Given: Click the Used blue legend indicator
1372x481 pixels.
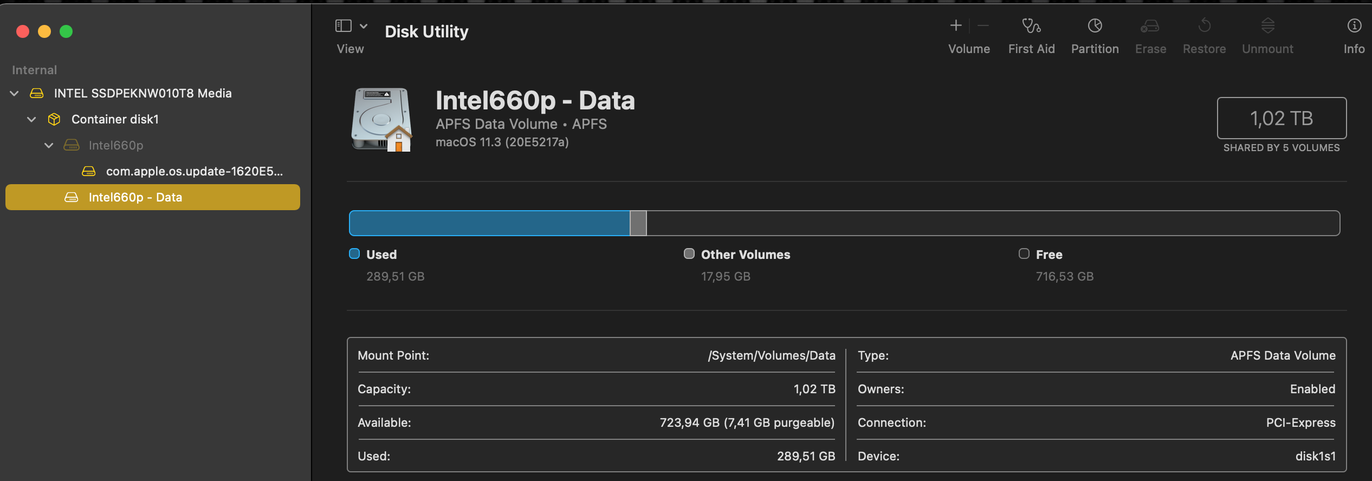Looking at the screenshot, I should (354, 254).
